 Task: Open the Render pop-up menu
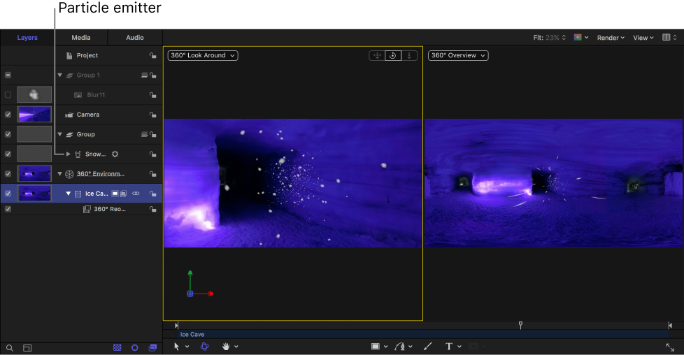(611, 38)
